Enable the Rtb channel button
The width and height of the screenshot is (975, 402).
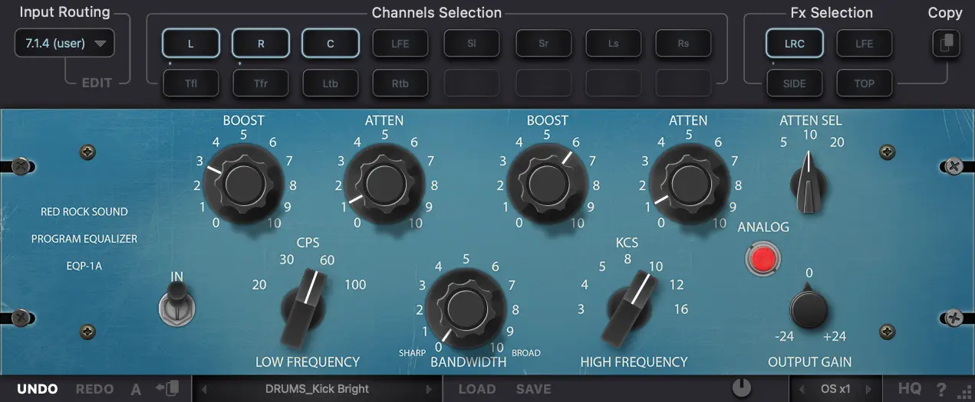coord(400,83)
